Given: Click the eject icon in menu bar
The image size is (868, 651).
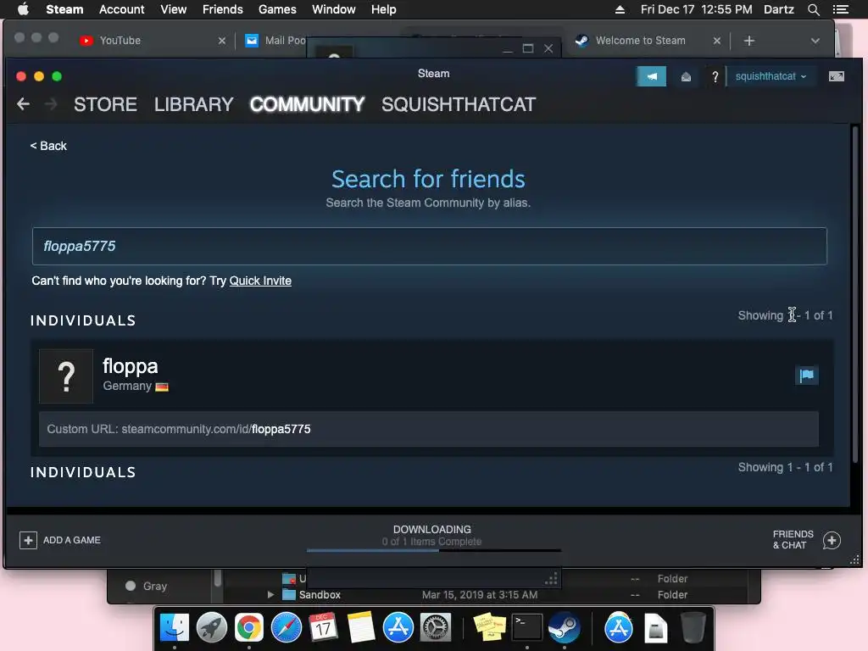Looking at the screenshot, I should coord(620,9).
